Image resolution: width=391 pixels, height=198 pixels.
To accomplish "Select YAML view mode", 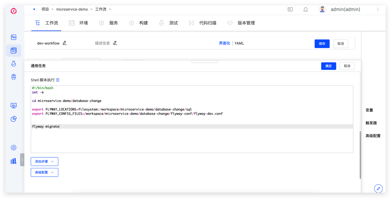I will click(239, 43).
